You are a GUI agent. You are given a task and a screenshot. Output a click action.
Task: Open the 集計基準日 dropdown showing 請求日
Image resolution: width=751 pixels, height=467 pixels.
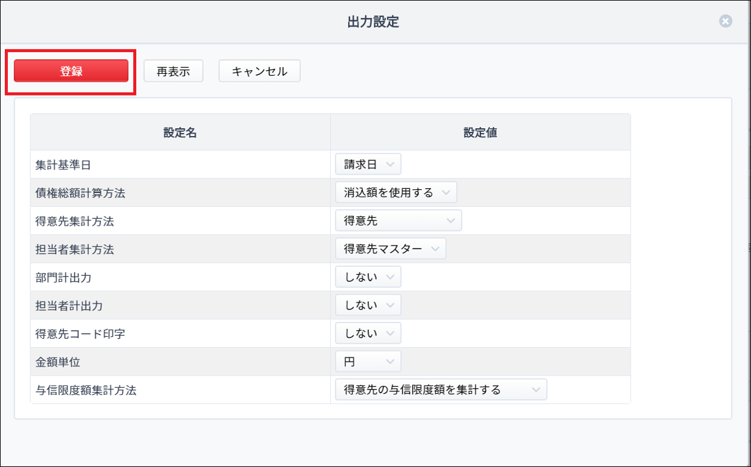click(x=368, y=165)
